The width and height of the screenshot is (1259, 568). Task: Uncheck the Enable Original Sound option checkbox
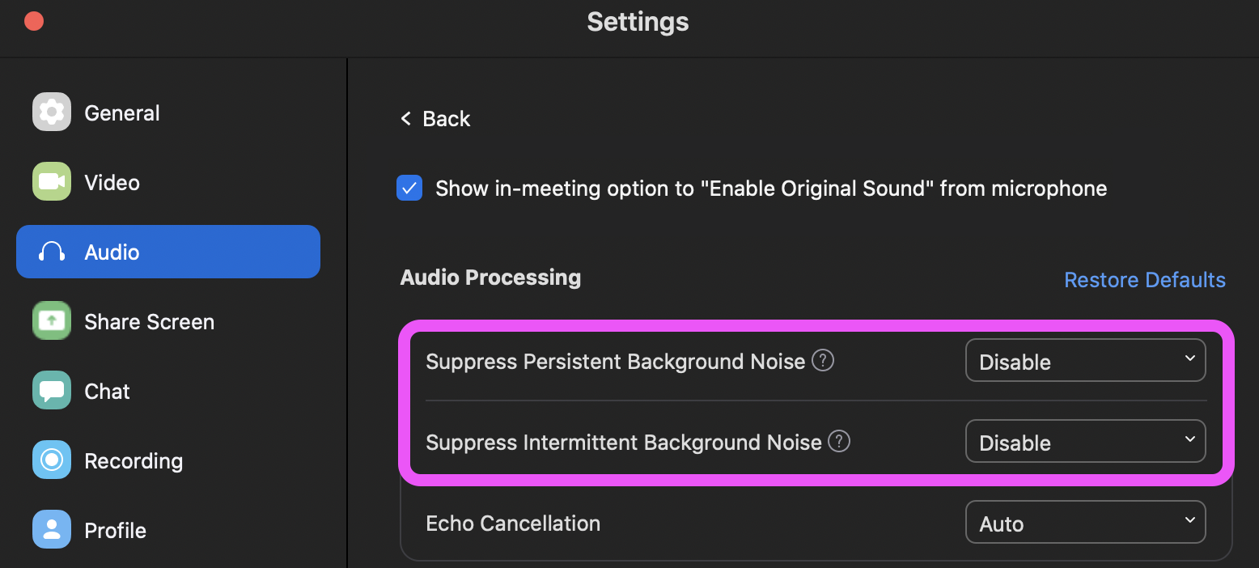[x=409, y=189]
